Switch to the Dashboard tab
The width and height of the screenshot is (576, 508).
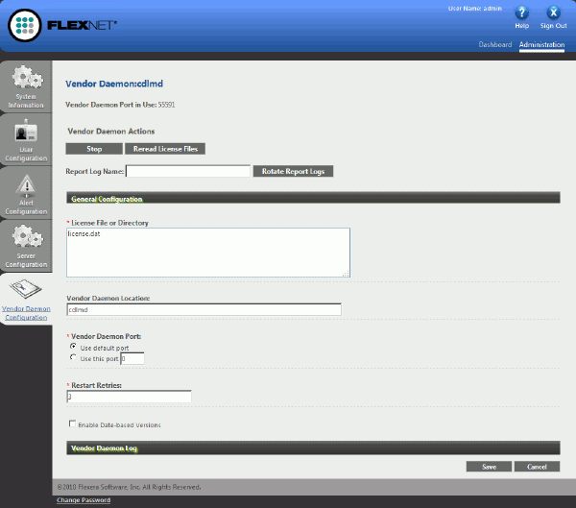[x=495, y=44]
